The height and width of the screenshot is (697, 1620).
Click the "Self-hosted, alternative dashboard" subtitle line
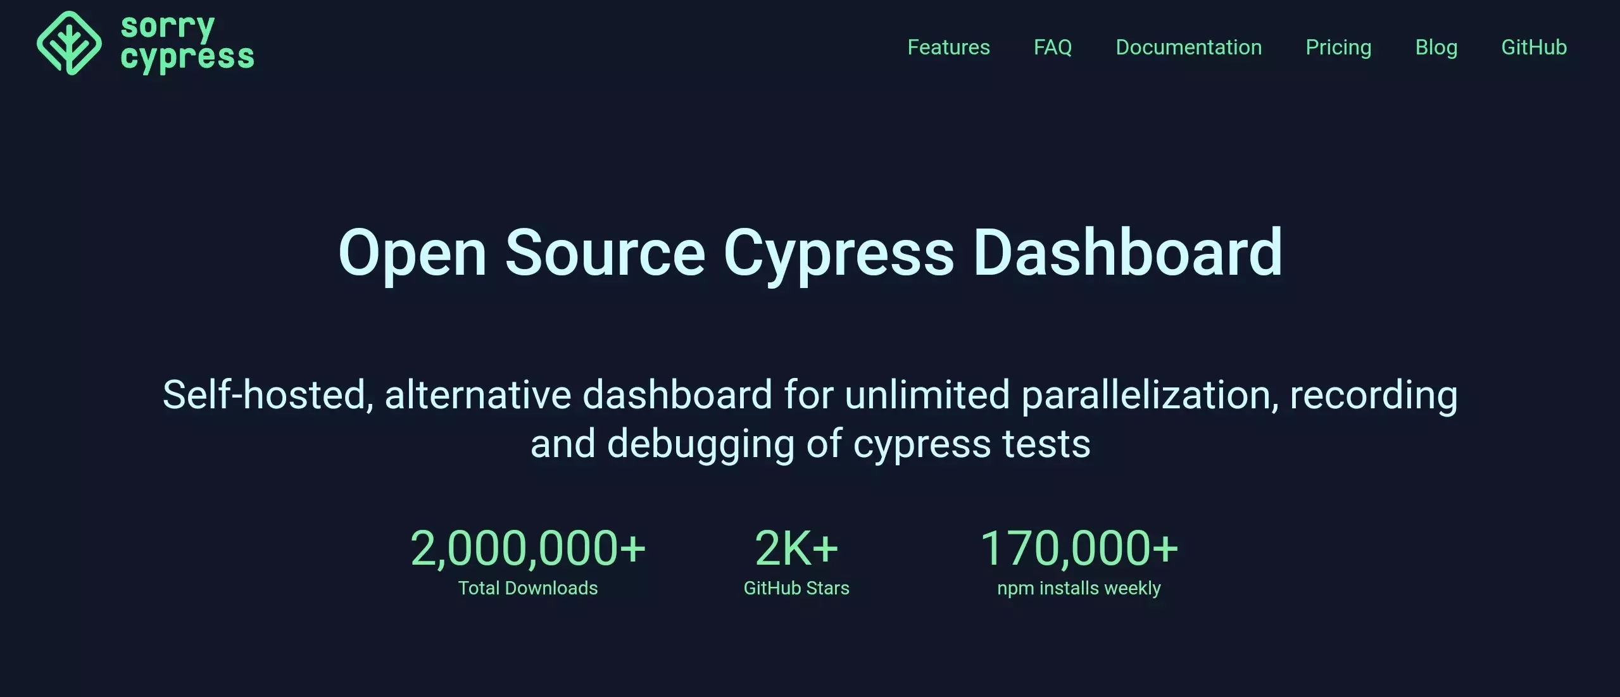pos(810,394)
